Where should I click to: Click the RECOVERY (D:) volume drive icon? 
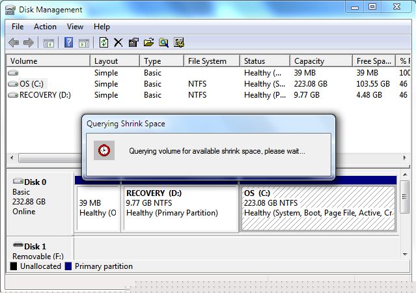coord(13,95)
